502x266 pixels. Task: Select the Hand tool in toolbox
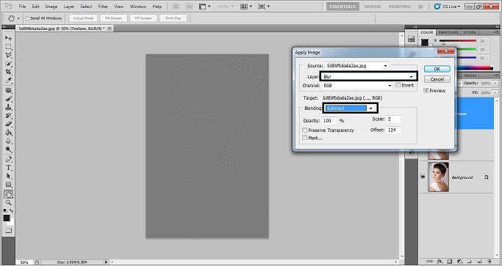point(8,194)
